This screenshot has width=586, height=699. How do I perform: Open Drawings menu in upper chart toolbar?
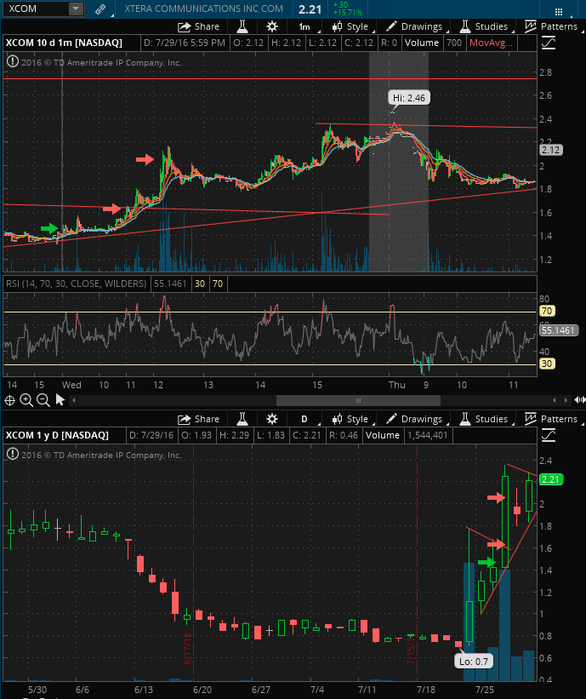[414, 26]
